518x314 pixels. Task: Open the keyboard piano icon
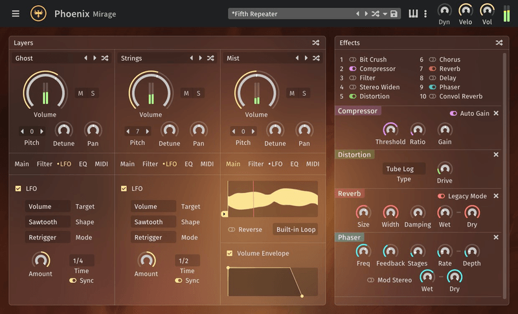[413, 14]
